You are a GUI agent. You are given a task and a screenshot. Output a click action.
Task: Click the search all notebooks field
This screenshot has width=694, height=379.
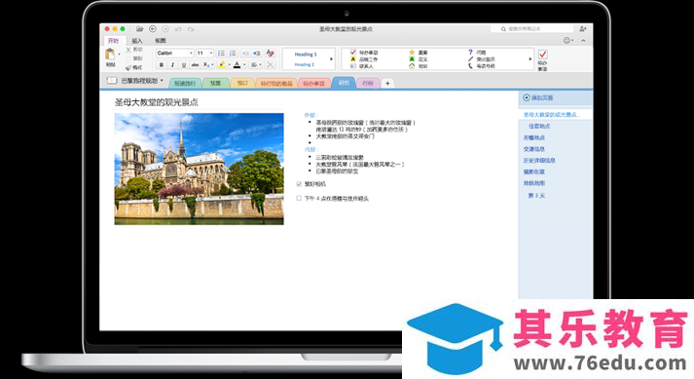(x=532, y=29)
